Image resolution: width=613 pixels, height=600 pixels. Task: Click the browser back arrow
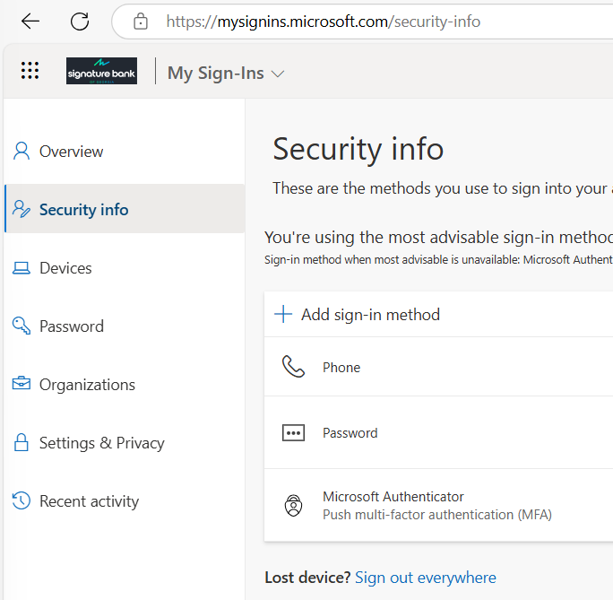pyautogui.click(x=30, y=22)
